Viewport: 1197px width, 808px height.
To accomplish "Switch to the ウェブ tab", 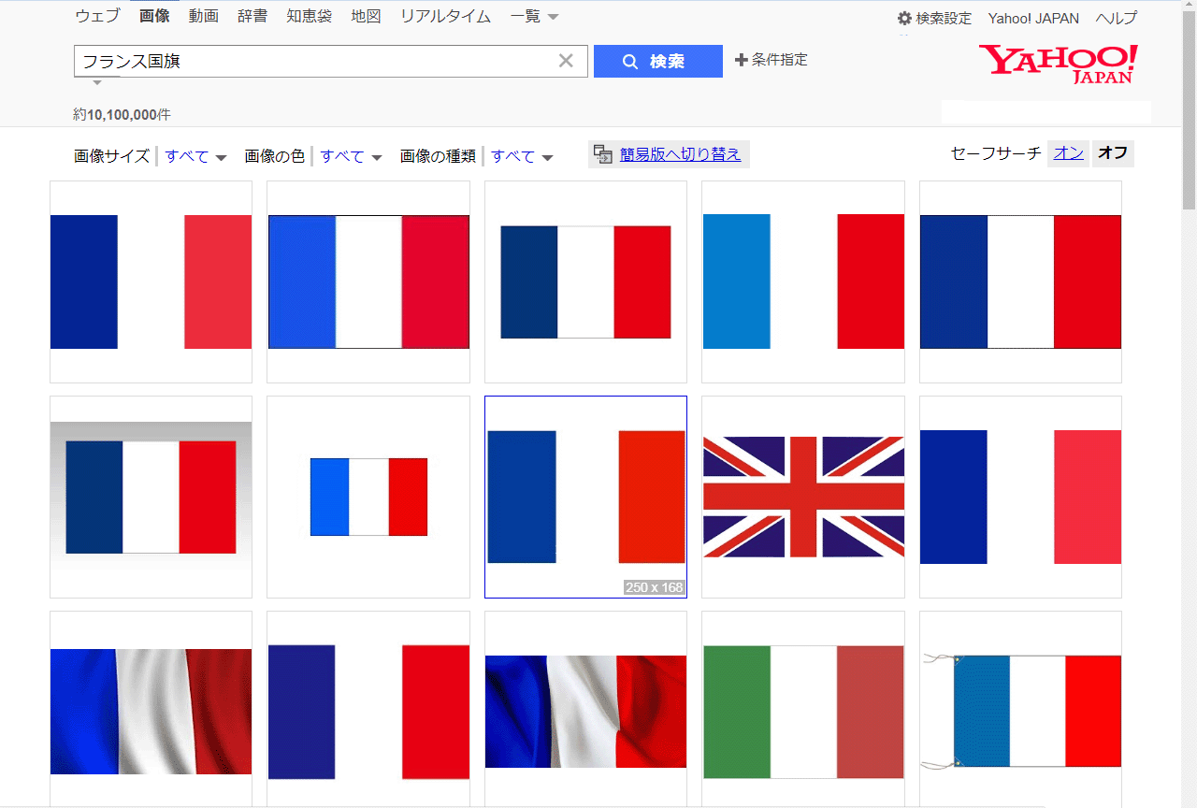I will 97,16.
